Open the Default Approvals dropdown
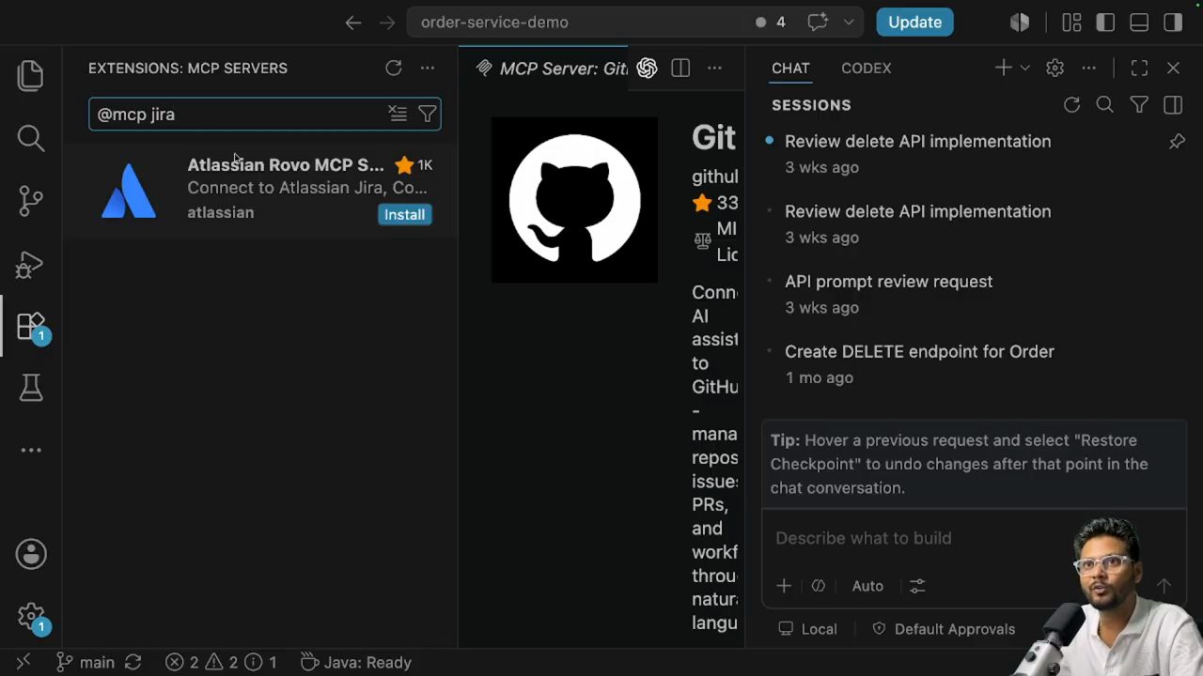 [944, 629]
